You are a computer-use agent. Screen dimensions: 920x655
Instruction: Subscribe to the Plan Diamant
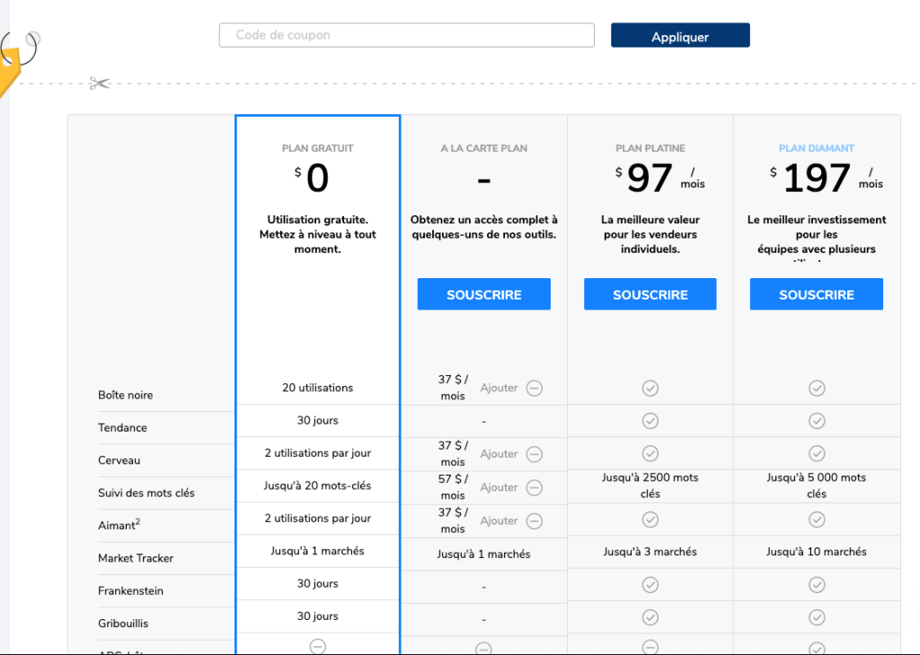pos(816,294)
